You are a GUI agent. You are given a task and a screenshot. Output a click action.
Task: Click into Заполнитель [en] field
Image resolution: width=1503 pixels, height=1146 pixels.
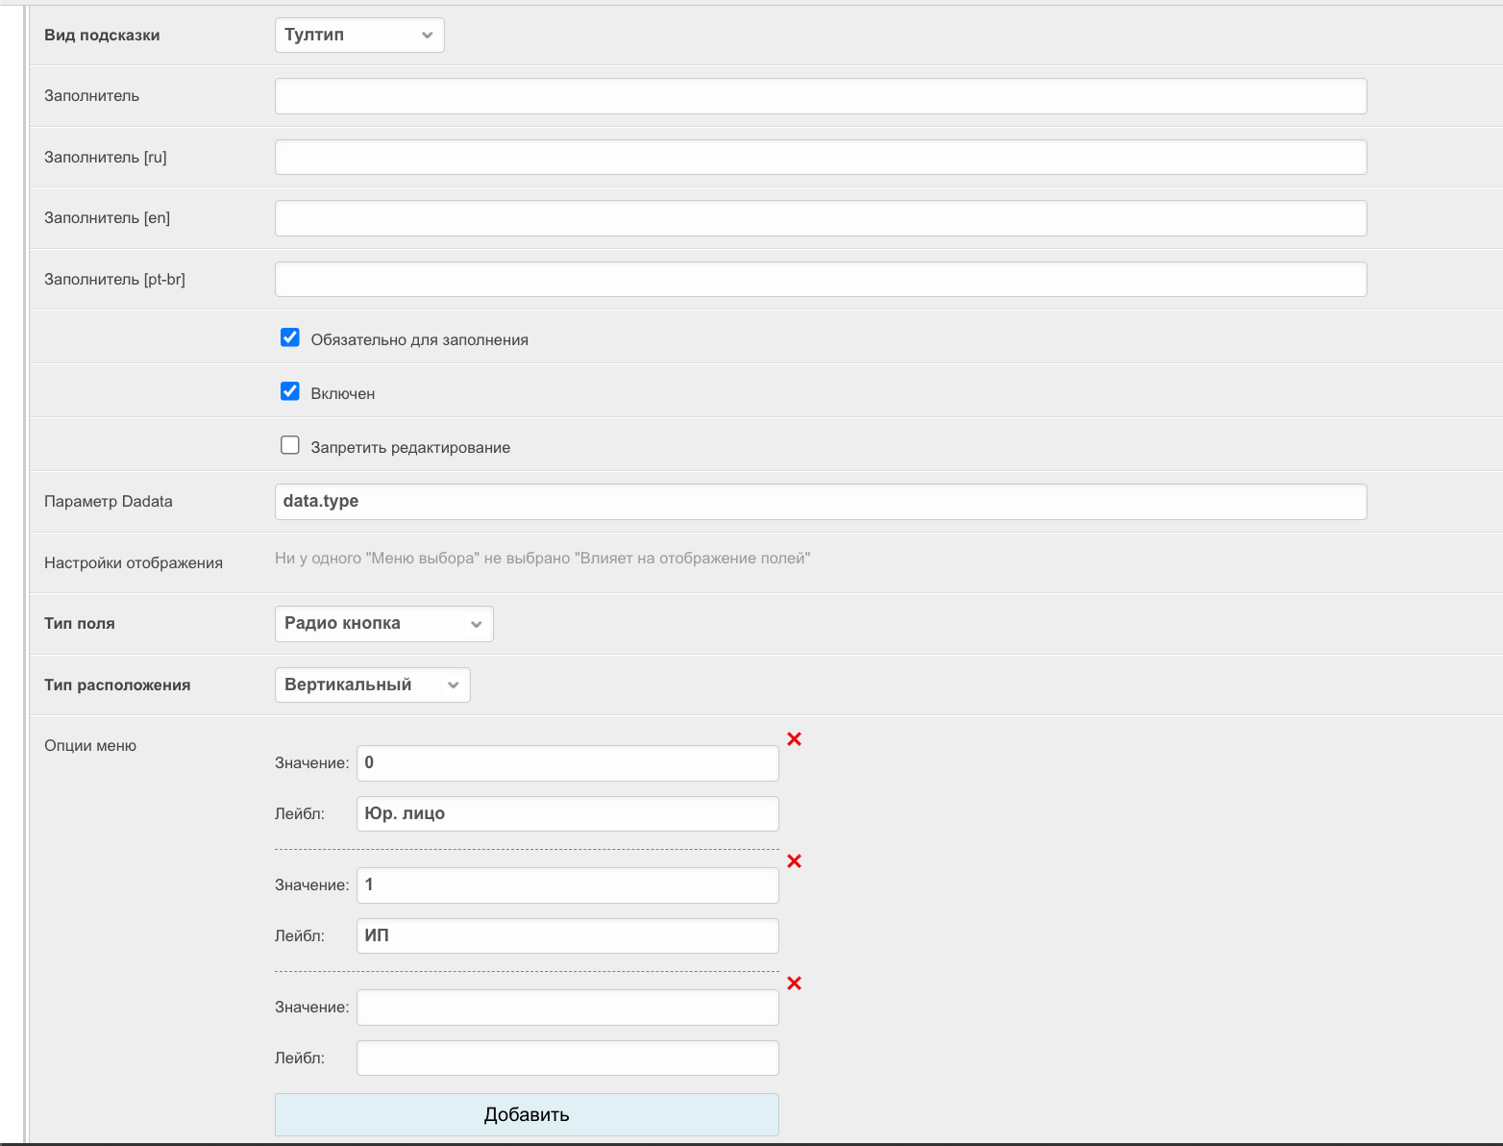pyautogui.click(x=820, y=218)
